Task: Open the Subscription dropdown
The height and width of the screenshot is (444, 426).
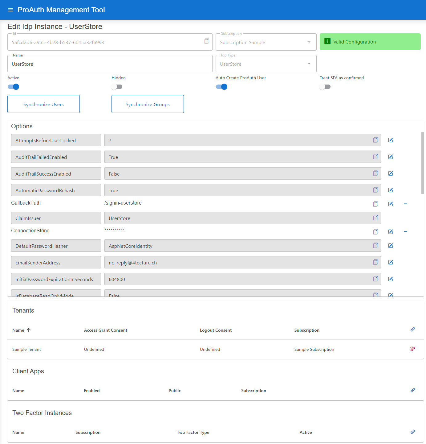Action: tap(266, 42)
